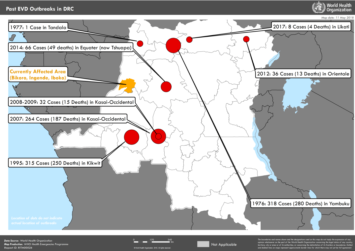Select the "Not Applicable" legend text
This screenshot has height=251, width=355.
click(224, 245)
